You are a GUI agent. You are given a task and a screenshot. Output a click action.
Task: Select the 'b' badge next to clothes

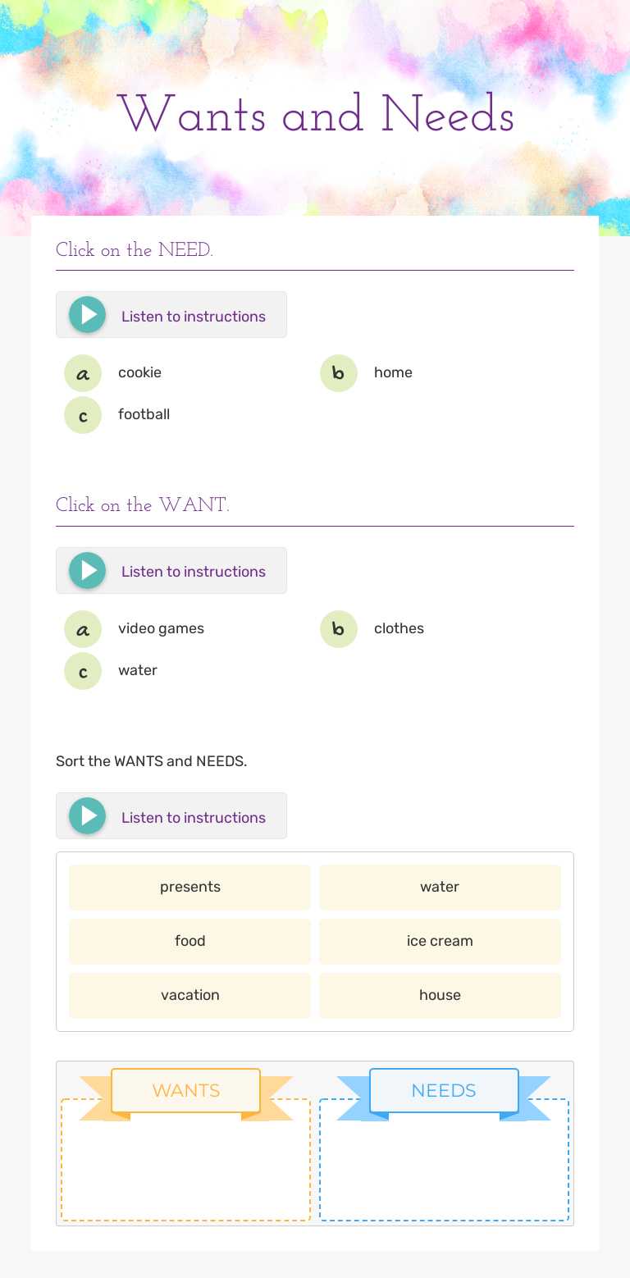tap(338, 629)
